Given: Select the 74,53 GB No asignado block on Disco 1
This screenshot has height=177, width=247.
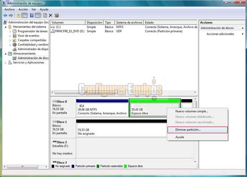Looking at the screenshot, I should tap(121, 128).
